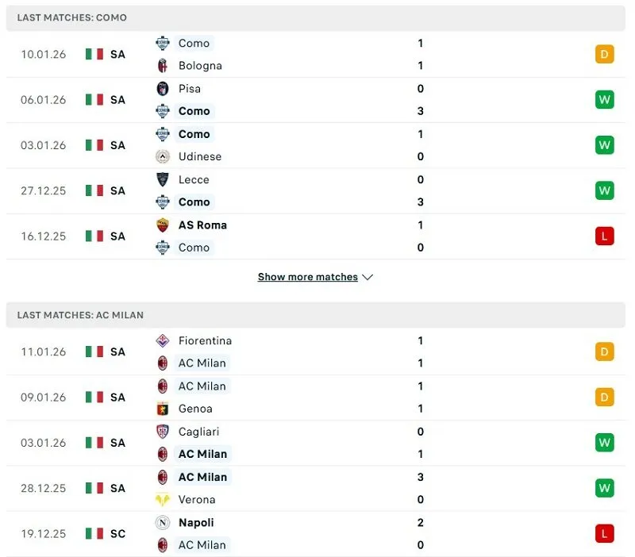Select the Udinese club badge

(164, 157)
